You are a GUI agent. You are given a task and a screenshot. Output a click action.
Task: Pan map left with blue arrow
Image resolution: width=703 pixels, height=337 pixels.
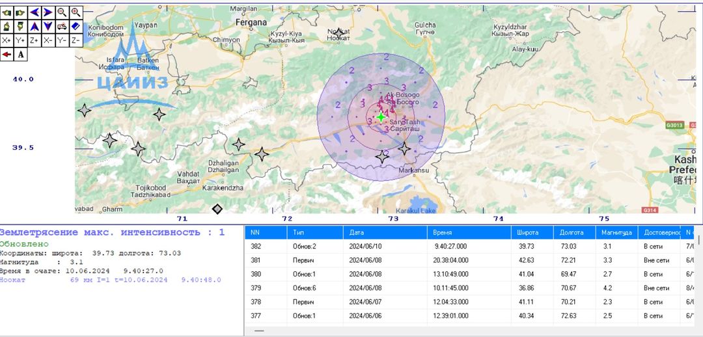[34, 12]
